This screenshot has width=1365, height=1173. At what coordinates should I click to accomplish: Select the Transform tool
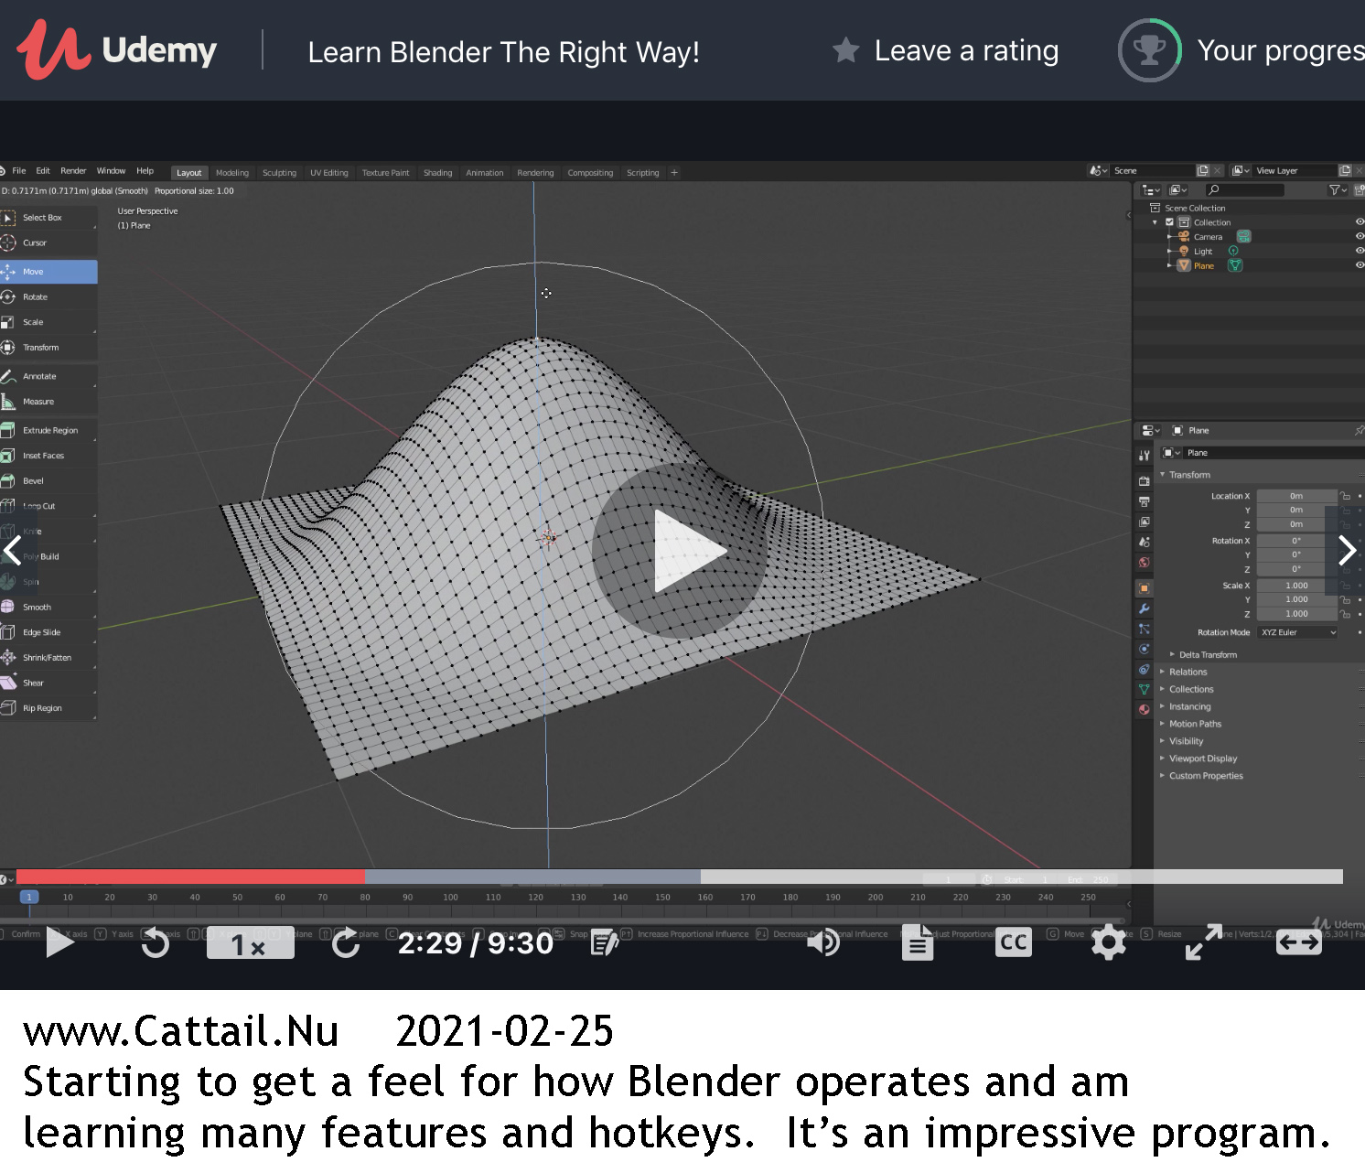tap(48, 348)
